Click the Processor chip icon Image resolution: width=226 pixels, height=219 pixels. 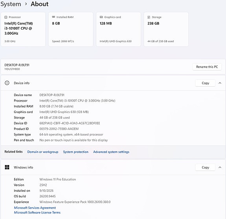click(x=6, y=17)
